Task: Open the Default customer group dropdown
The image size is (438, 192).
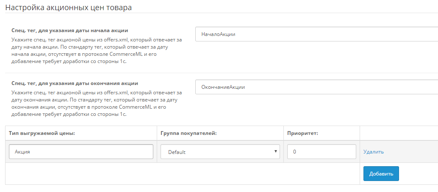Action: [220, 152]
